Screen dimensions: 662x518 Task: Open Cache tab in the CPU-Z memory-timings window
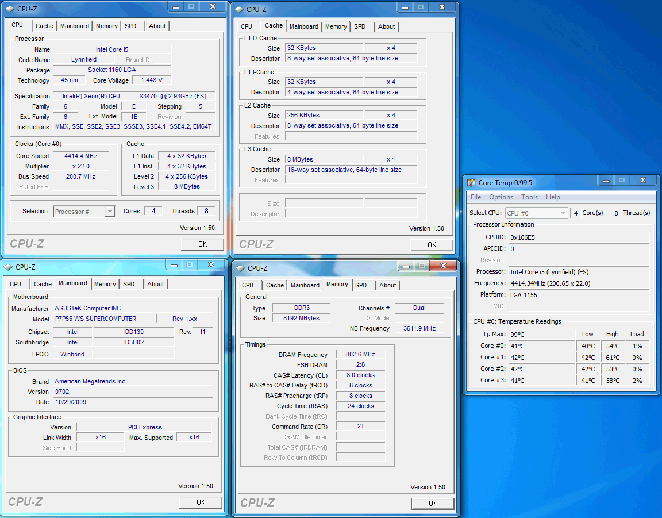click(275, 285)
